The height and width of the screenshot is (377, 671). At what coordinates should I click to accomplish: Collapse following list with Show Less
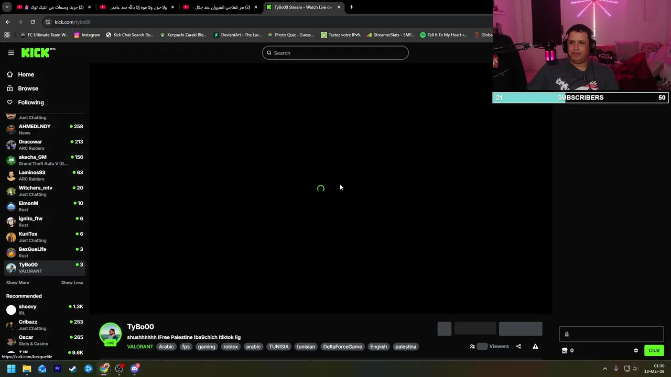click(x=72, y=283)
